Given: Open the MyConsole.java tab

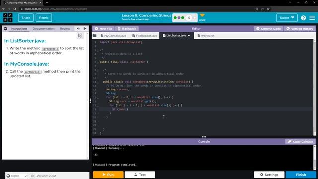Looking at the screenshot, I should tap(114, 36).
